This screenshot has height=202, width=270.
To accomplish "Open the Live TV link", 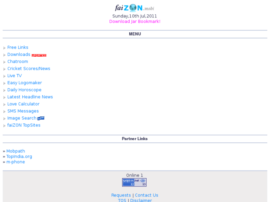I will point(14,76).
